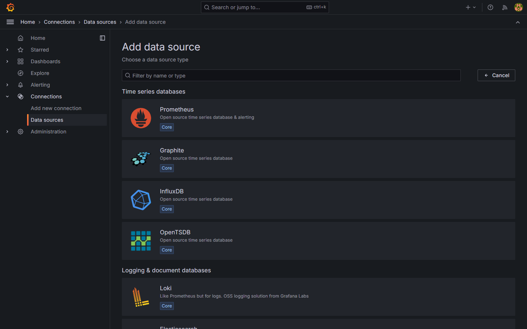Click the Alerting bell icon
This screenshot has height=329, width=527.
pyautogui.click(x=20, y=85)
